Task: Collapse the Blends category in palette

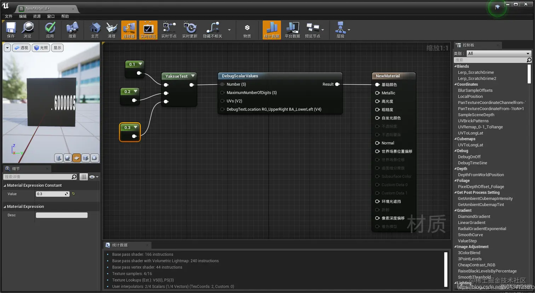Action: click(x=455, y=66)
